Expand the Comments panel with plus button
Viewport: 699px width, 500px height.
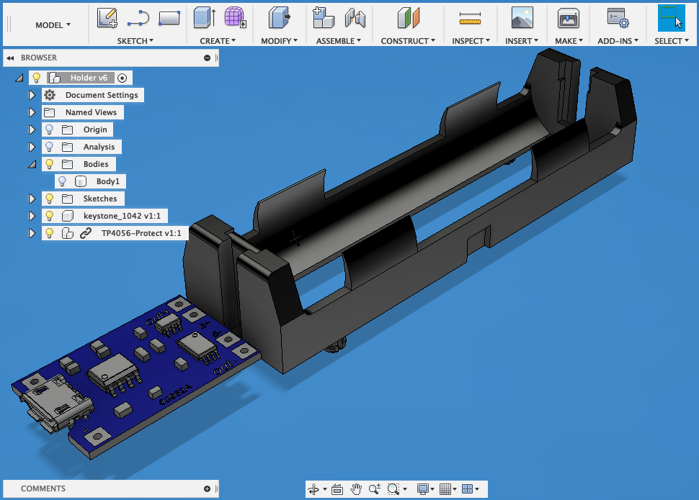click(x=207, y=489)
